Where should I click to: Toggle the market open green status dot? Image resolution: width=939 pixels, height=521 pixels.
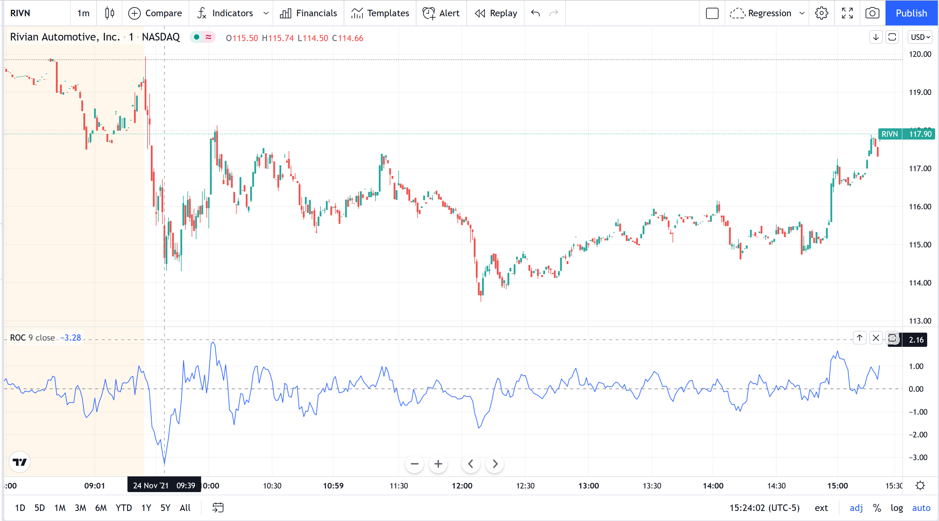pyautogui.click(x=197, y=37)
